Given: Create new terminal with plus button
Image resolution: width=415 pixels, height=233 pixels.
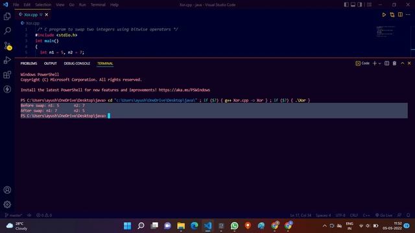Looking at the screenshot, I should pyautogui.click(x=375, y=63).
